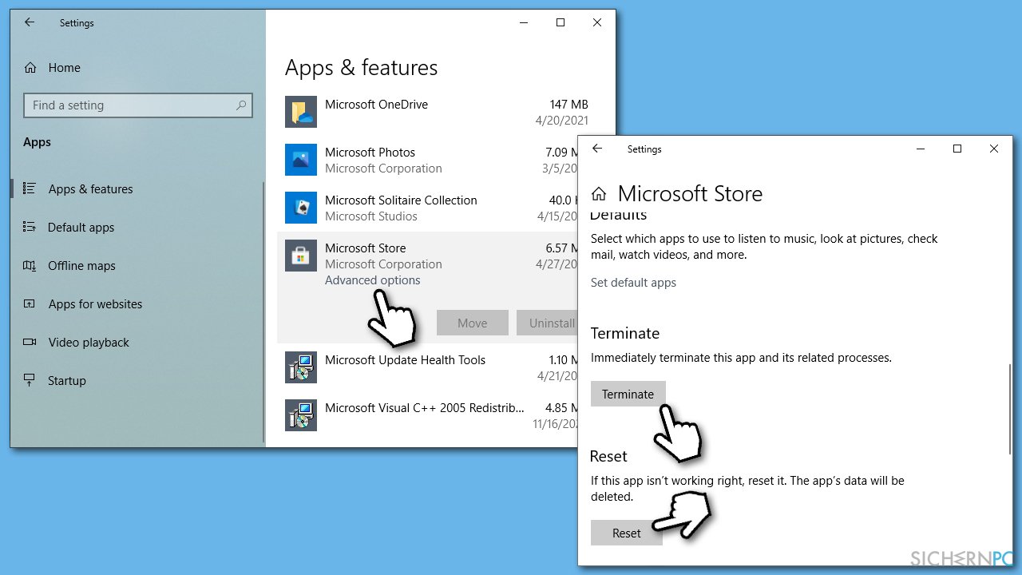Click the home icon beside Microsoft Store title
Viewport: 1022px width, 575px height.
click(x=599, y=193)
